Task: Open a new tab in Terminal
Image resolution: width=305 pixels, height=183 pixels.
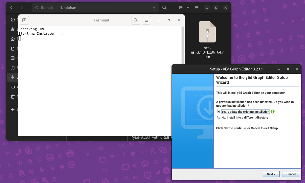Action: (24, 20)
